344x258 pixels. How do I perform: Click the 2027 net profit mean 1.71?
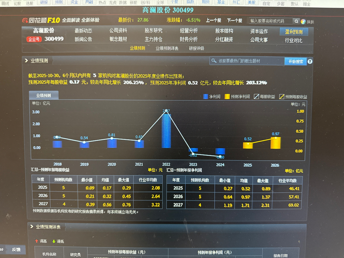[245, 205]
